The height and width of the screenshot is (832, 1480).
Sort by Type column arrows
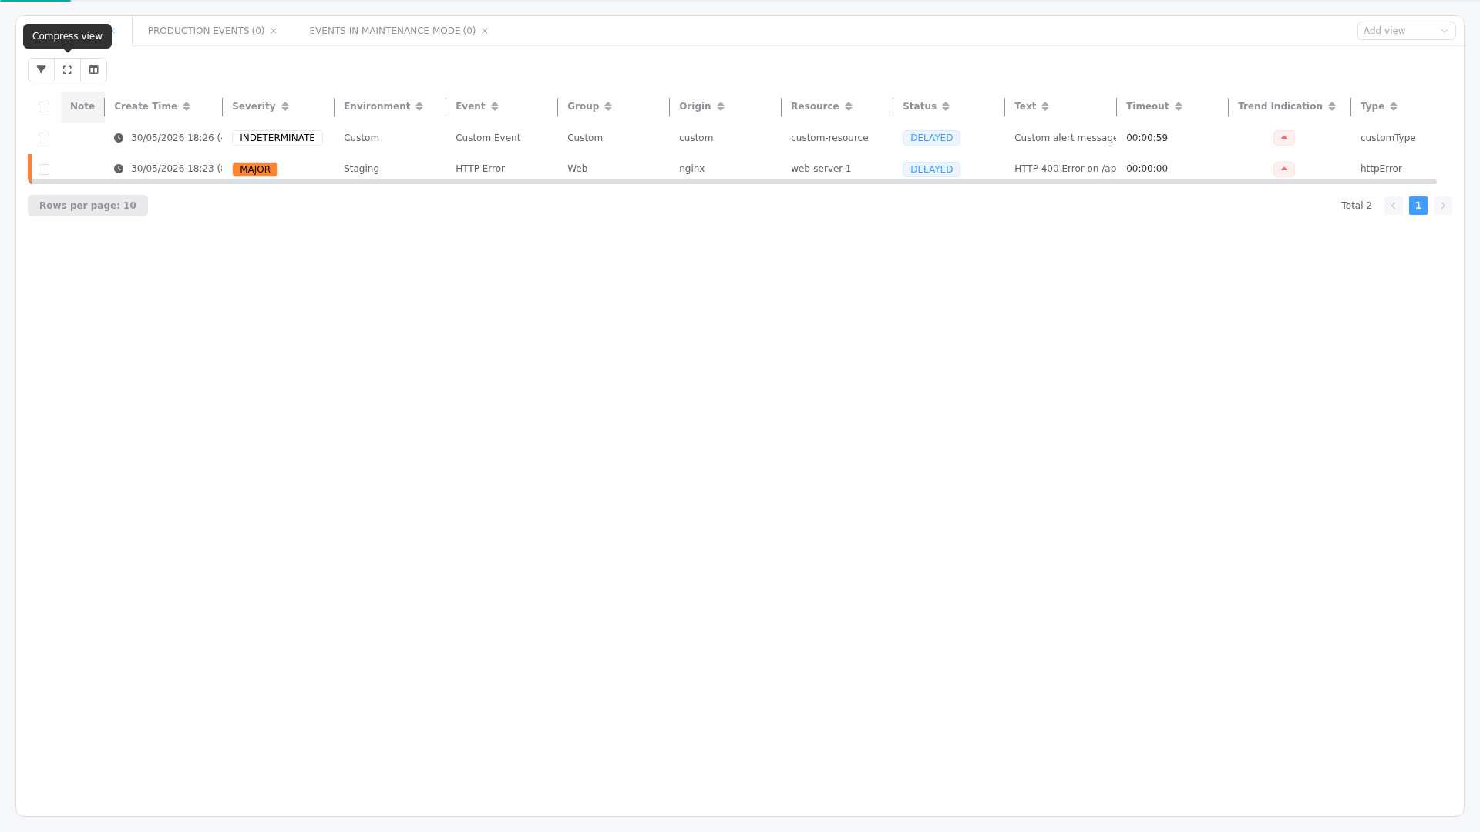tap(1394, 106)
